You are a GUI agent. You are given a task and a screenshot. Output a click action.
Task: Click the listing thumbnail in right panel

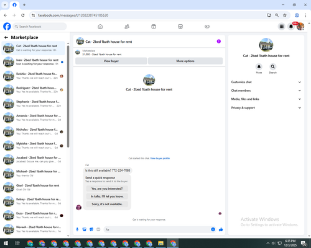(x=266, y=45)
